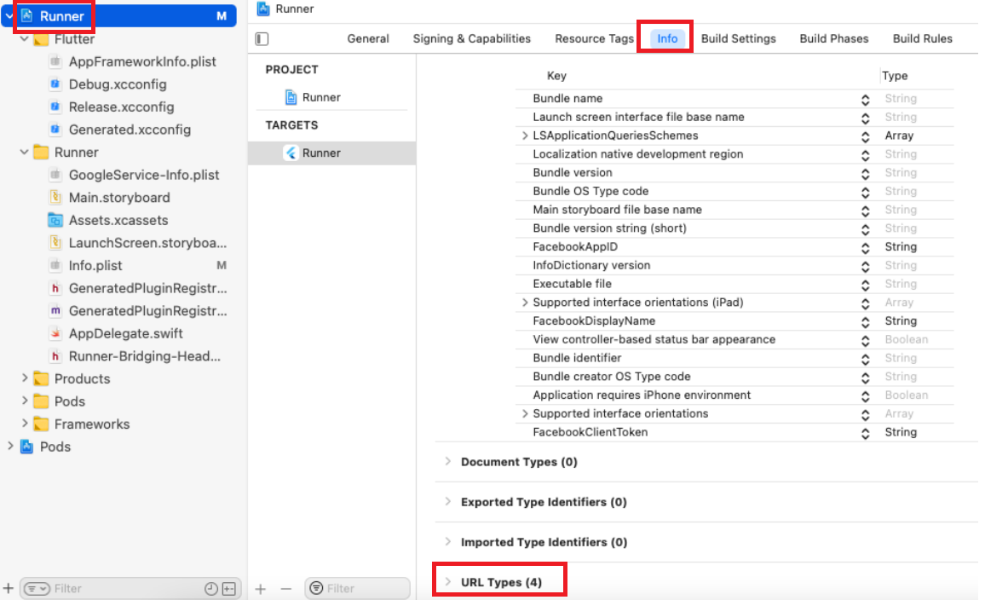Collapse the Runner project disclosure arrow
This screenshot has height=600, width=985.
click(9, 16)
